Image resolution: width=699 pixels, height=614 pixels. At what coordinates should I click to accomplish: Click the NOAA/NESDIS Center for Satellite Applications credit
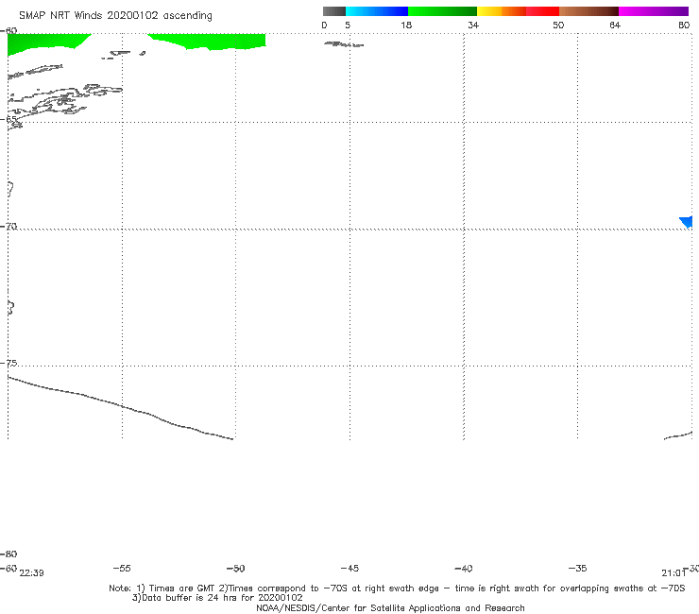(390, 607)
